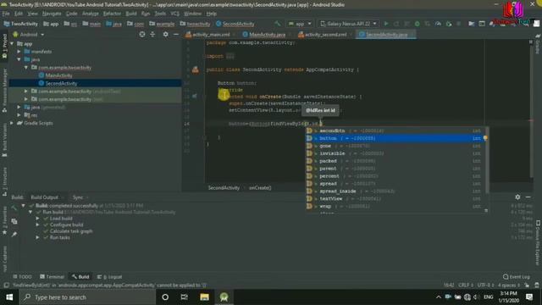Open File Explorer from taskbar
Viewport: 542px width, 305px height.
(x=204, y=297)
